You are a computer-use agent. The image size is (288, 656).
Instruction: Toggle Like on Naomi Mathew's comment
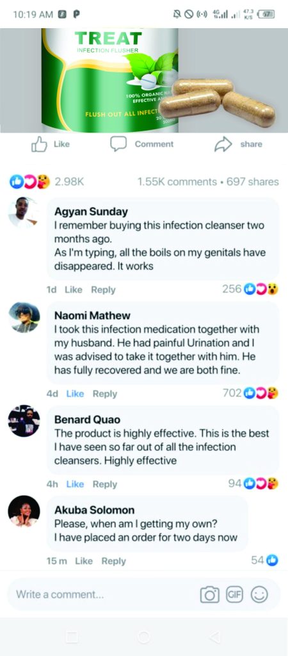click(76, 394)
